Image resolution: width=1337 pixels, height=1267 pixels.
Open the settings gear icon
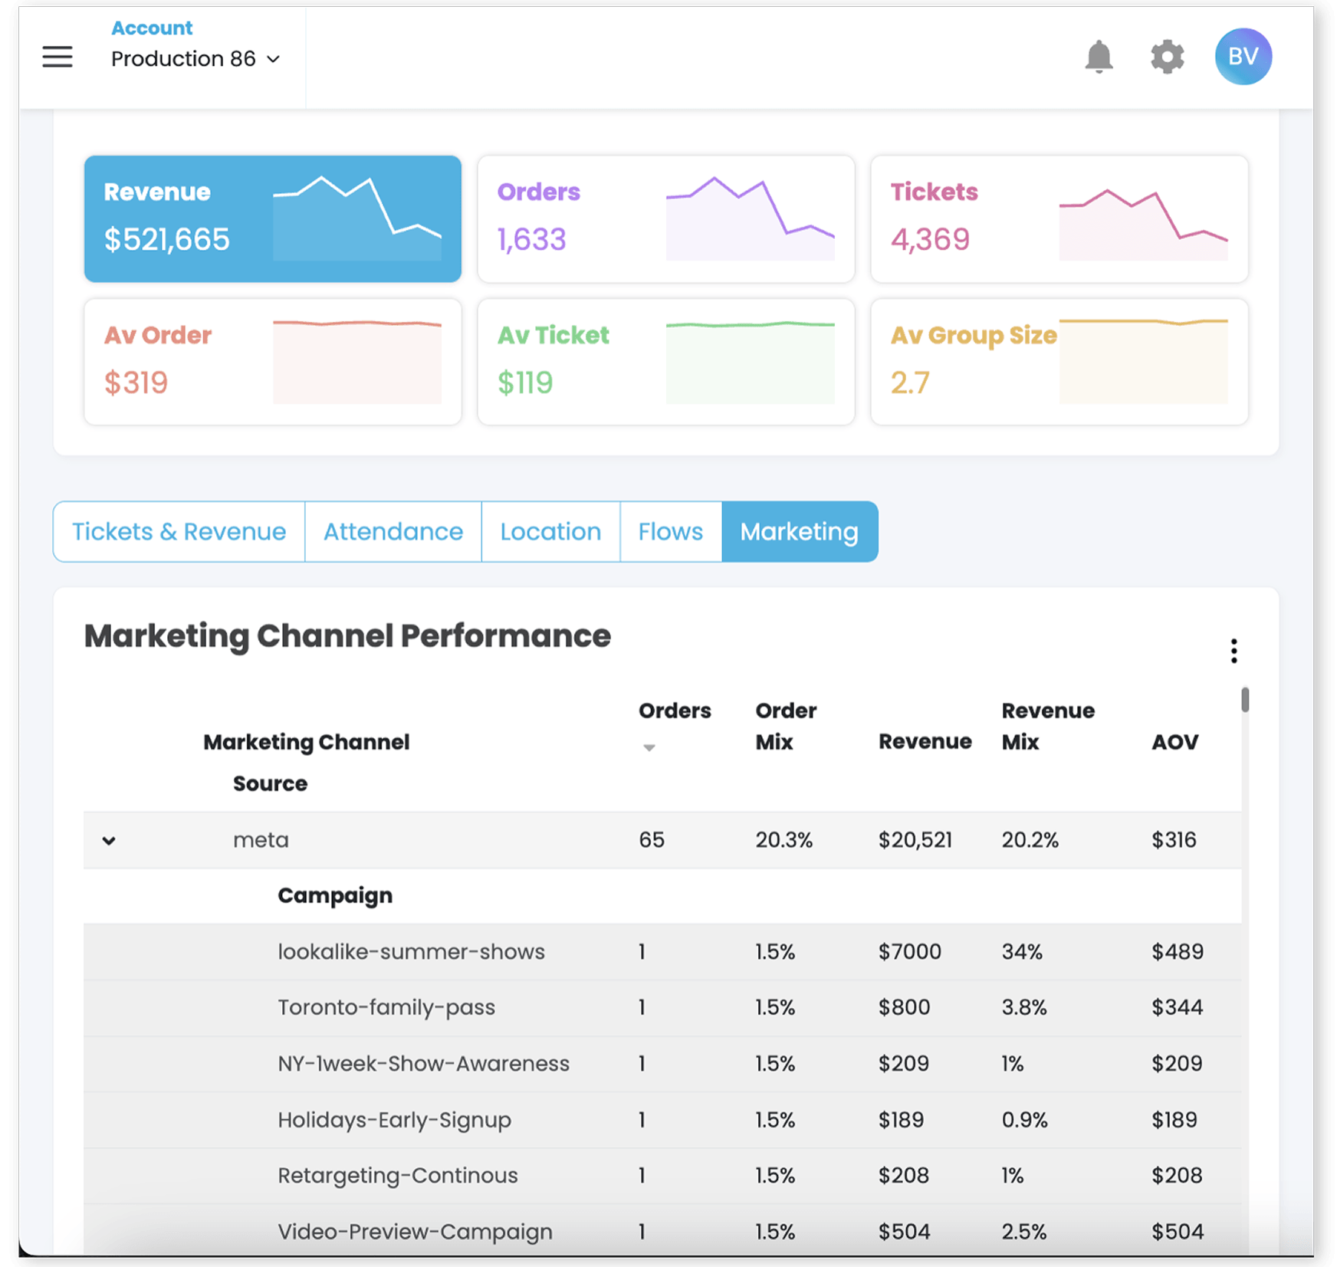[1166, 57]
